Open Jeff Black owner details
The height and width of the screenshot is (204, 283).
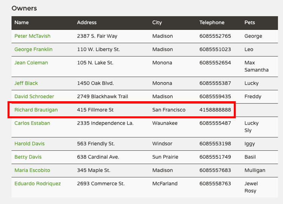coord(26,83)
